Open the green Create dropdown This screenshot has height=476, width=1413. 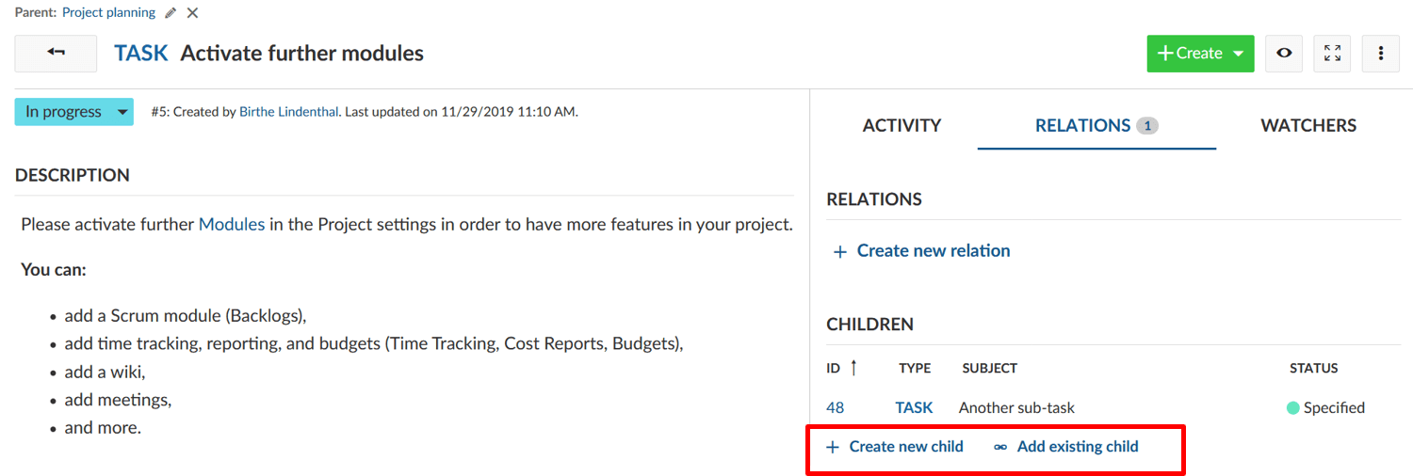point(1200,54)
